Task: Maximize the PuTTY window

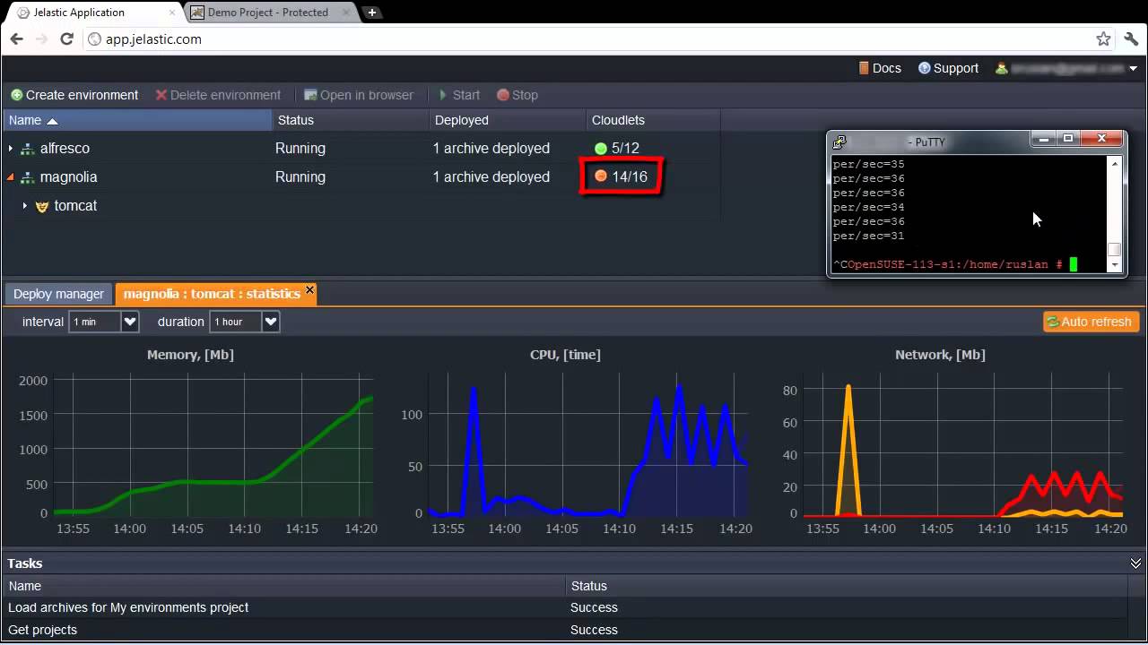Action: click(x=1068, y=139)
